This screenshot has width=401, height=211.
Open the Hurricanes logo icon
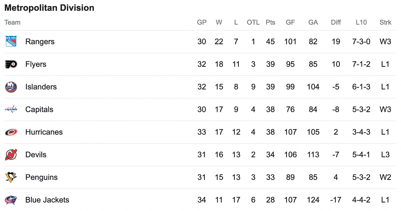coord(11,132)
